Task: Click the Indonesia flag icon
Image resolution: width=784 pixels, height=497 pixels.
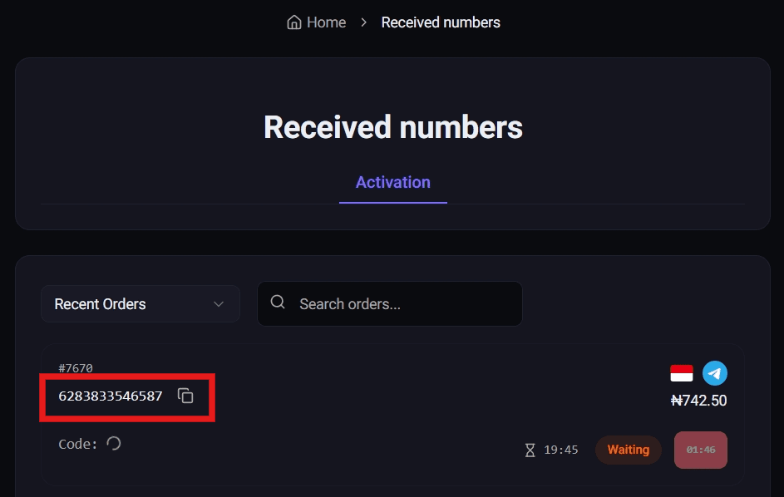Action: click(682, 373)
